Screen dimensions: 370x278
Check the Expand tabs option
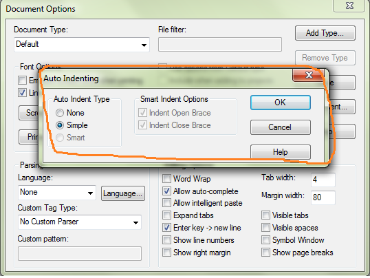point(166,215)
